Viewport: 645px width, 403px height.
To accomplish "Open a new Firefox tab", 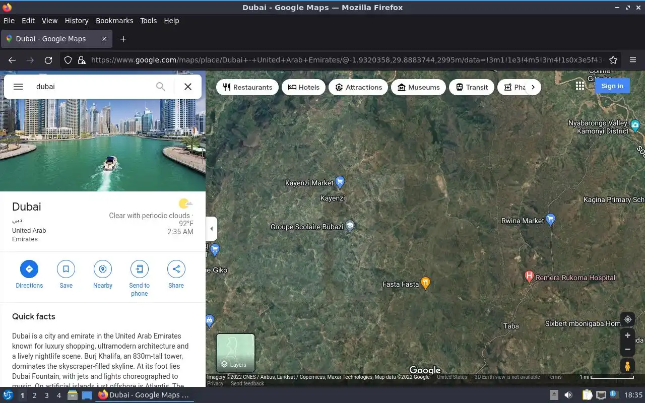I will tap(123, 39).
